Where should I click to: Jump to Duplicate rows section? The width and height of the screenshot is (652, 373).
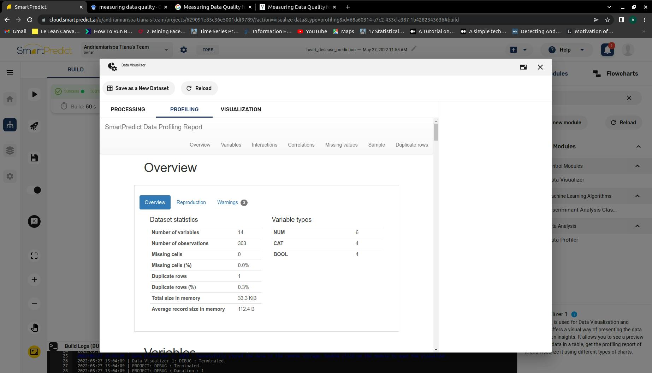(x=411, y=145)
